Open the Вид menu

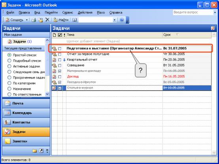tap(37, 13)
